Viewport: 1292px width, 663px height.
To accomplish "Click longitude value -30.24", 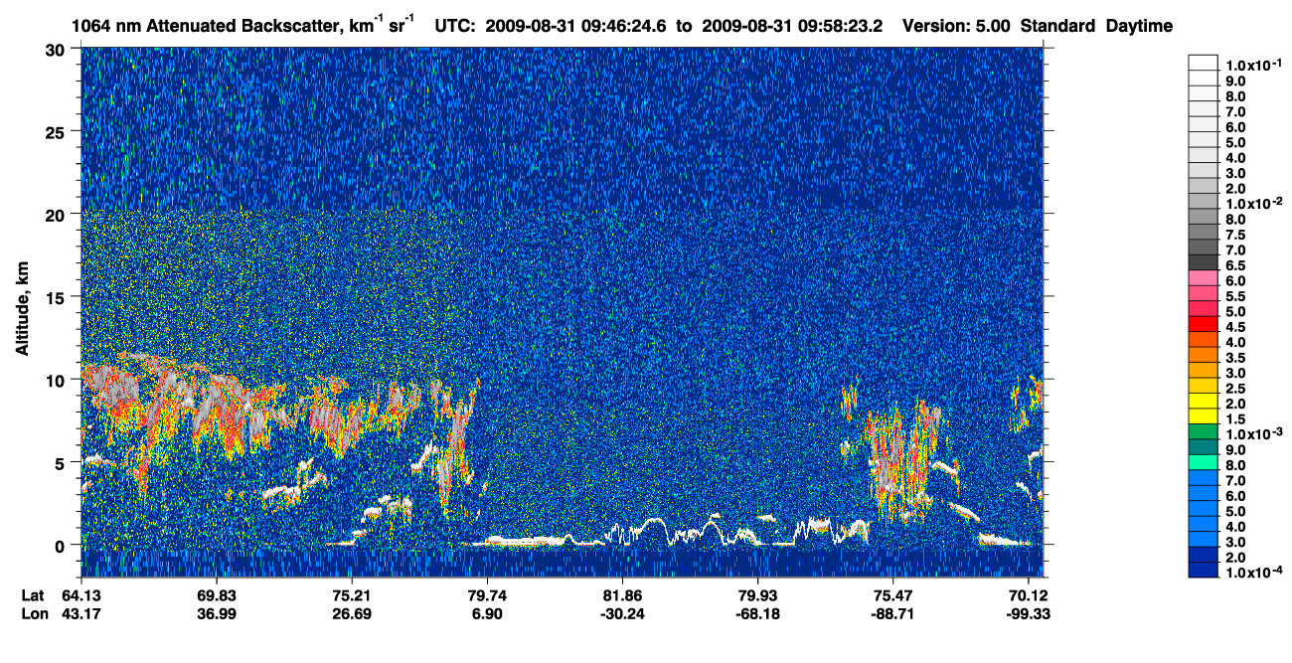I will 622,613.
